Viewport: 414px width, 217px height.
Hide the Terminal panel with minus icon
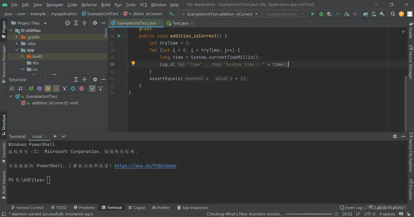(403, 136)
